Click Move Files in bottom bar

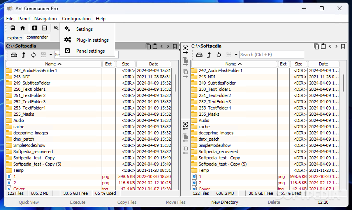[176, 202]
